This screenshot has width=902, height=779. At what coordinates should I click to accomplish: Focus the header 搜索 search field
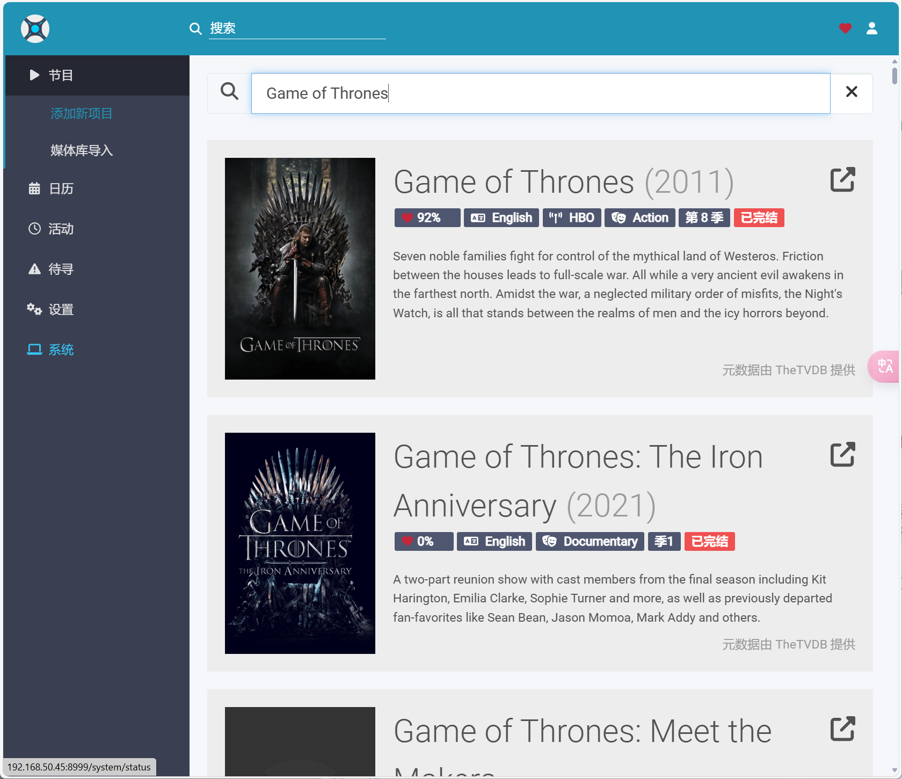click(x=297, y=28)
